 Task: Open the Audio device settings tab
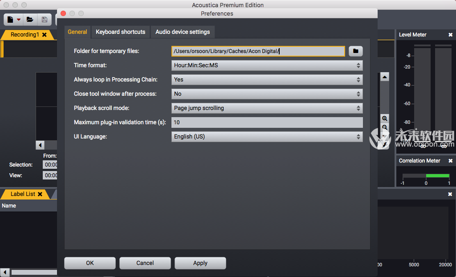(183, 32)
